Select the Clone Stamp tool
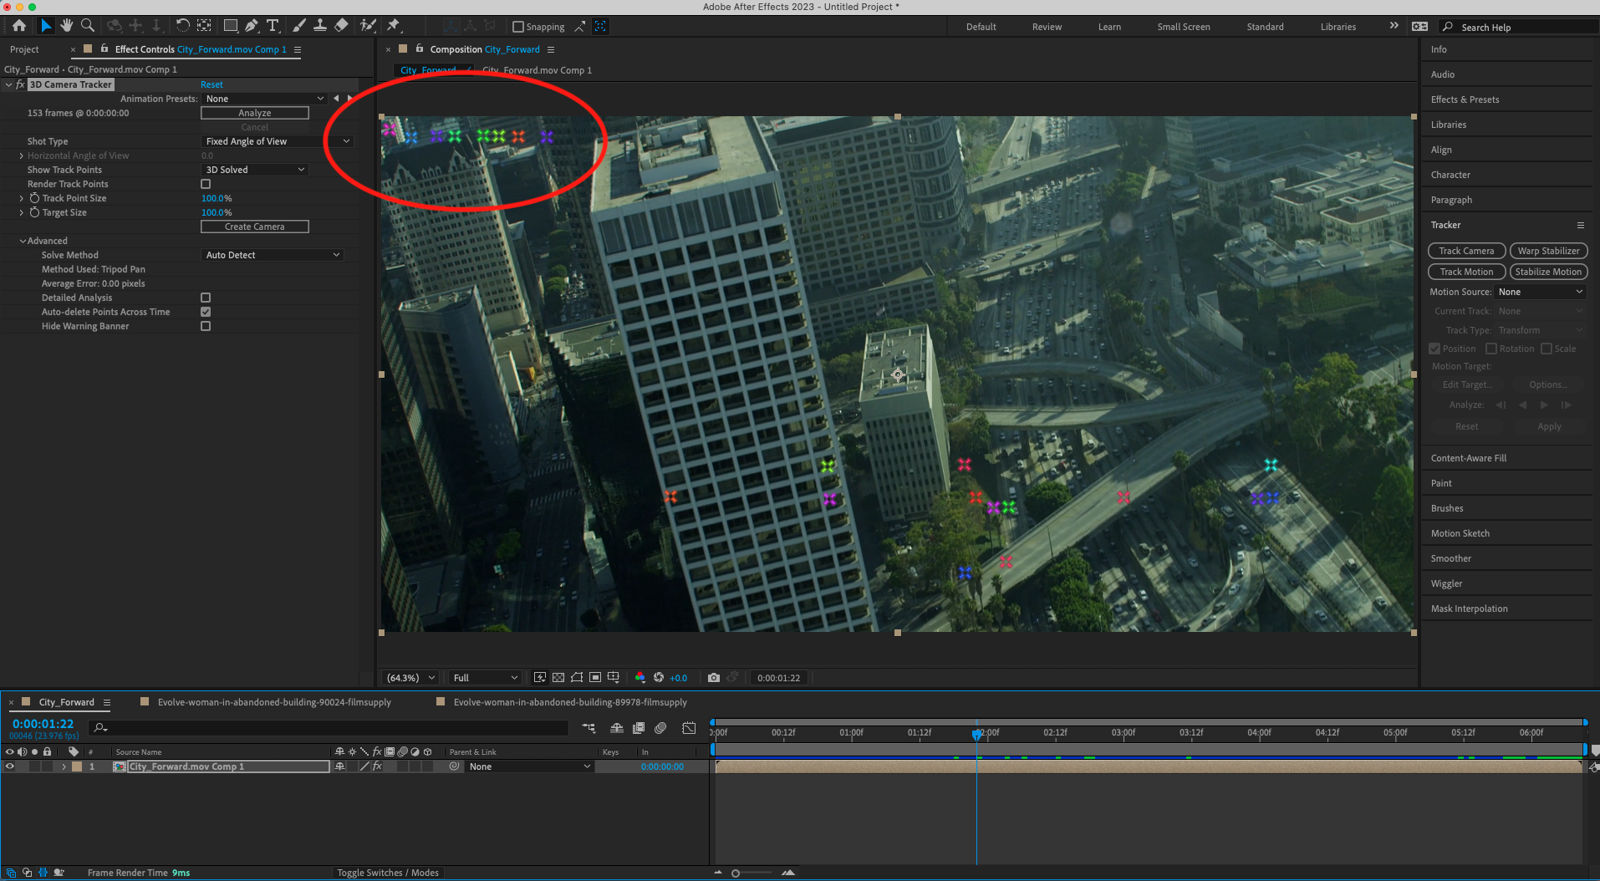1600x881 pixels. 320,26
